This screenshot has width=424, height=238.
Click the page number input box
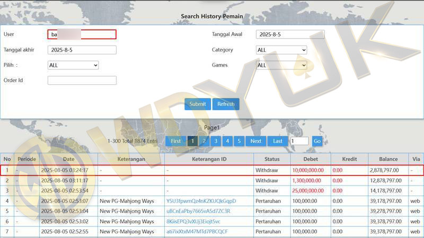(299, 141)
